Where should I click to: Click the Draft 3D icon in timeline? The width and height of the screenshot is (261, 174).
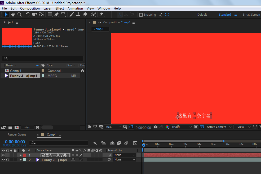click(x=103, y=143)
